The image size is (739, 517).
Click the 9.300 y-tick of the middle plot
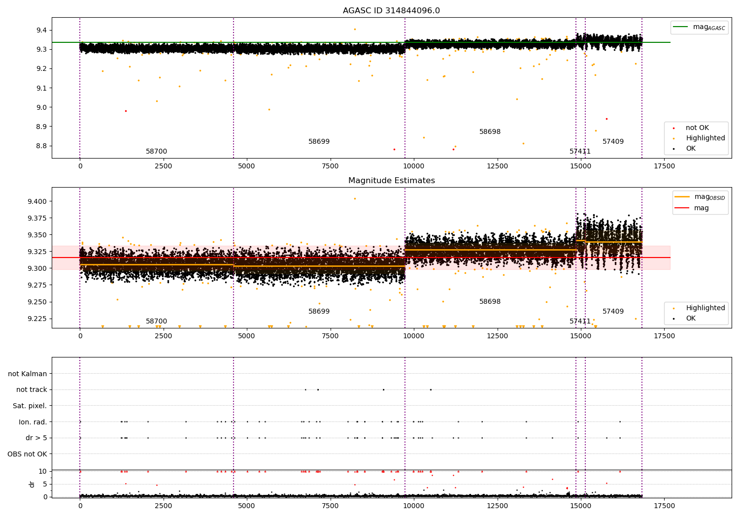coord(37,268)
